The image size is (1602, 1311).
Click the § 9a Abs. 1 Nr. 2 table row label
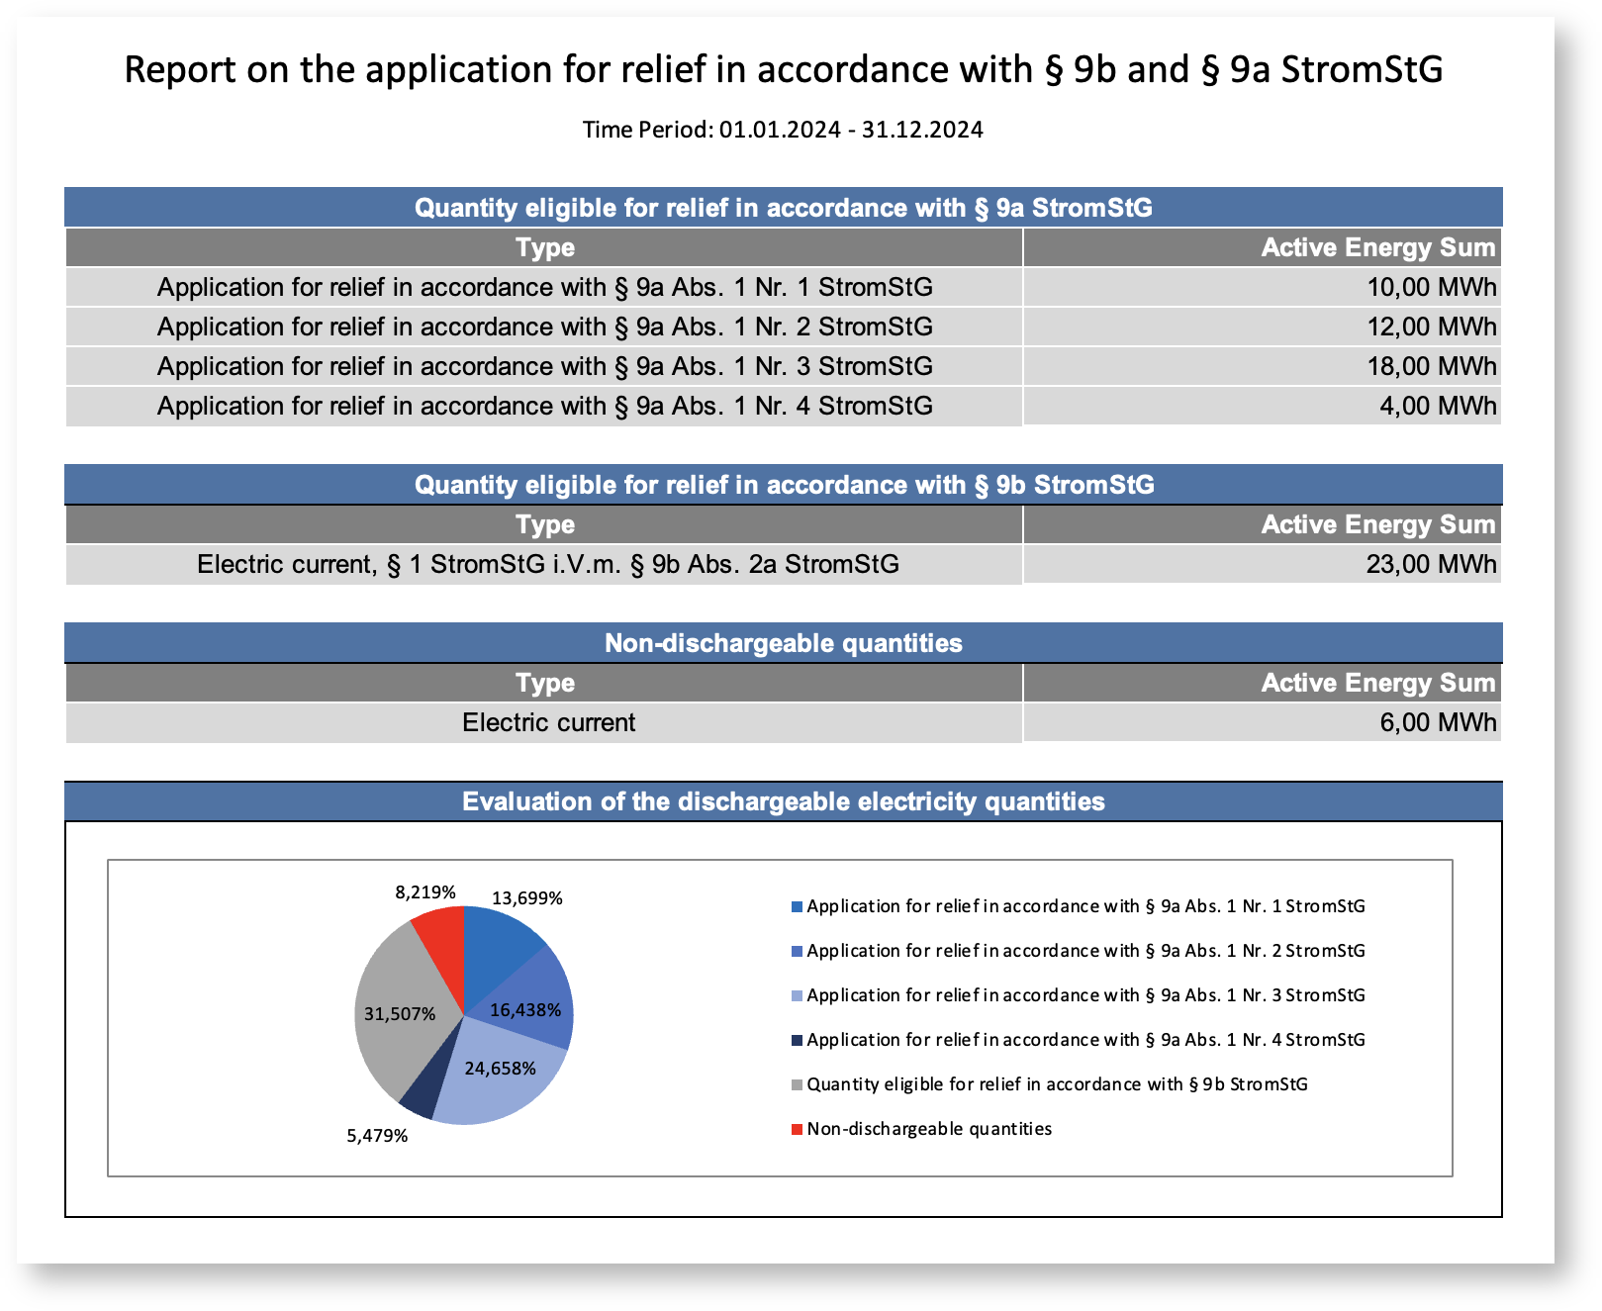click(x=544, y=328)
